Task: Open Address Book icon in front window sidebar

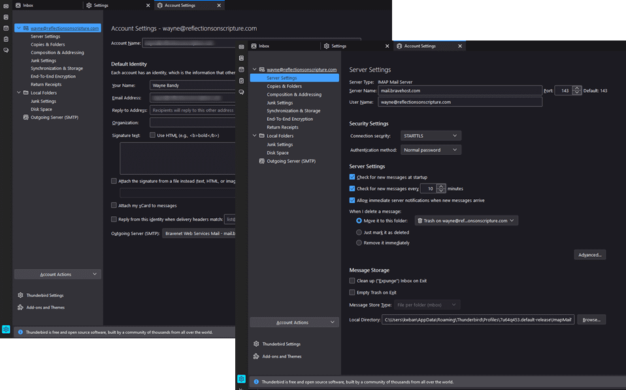Action: tap(242, 58)
